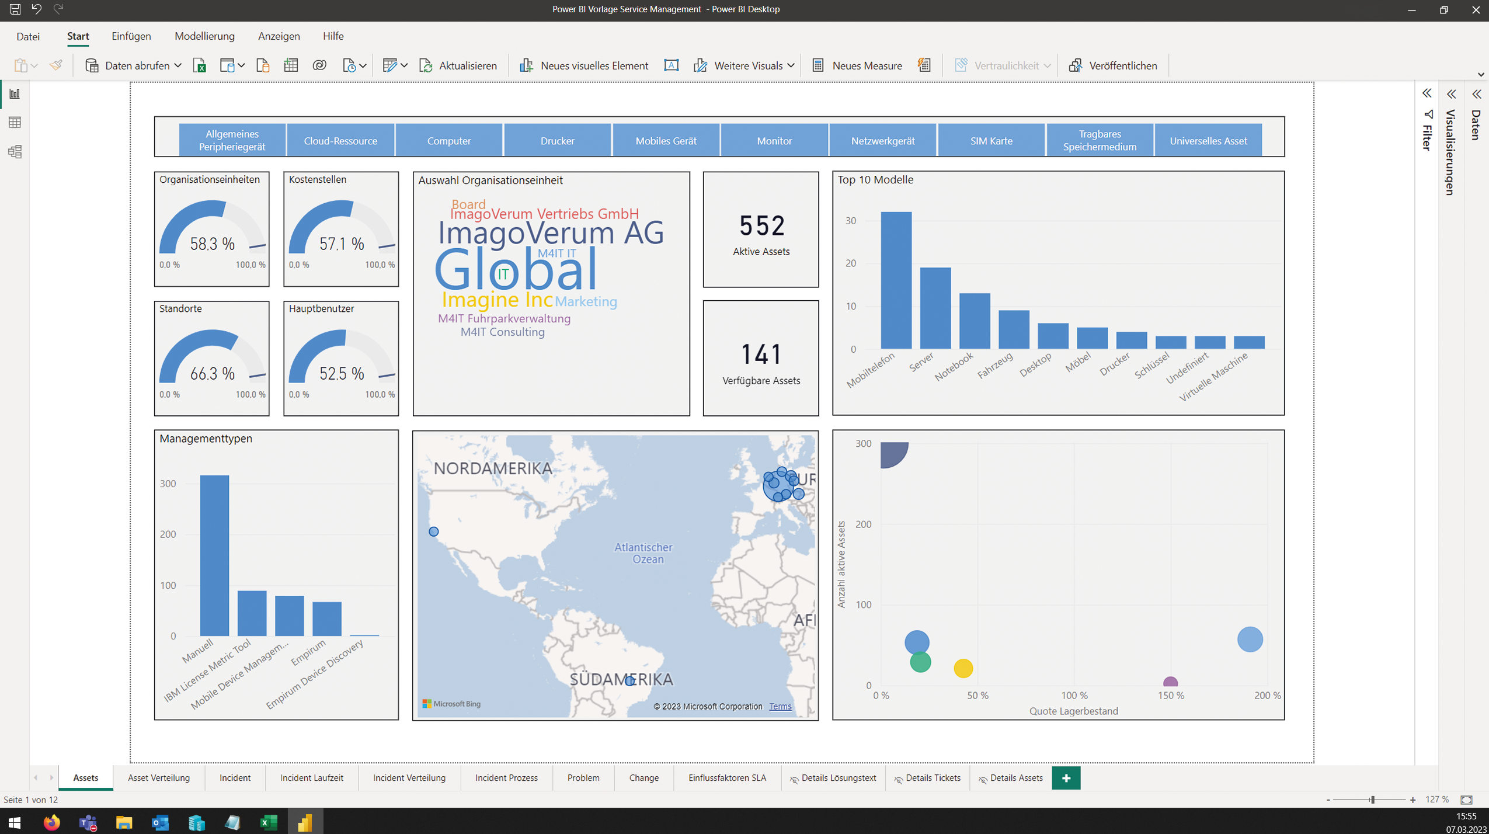Click the Veröffentlichen button
1489x834 pixels.
1113,65
